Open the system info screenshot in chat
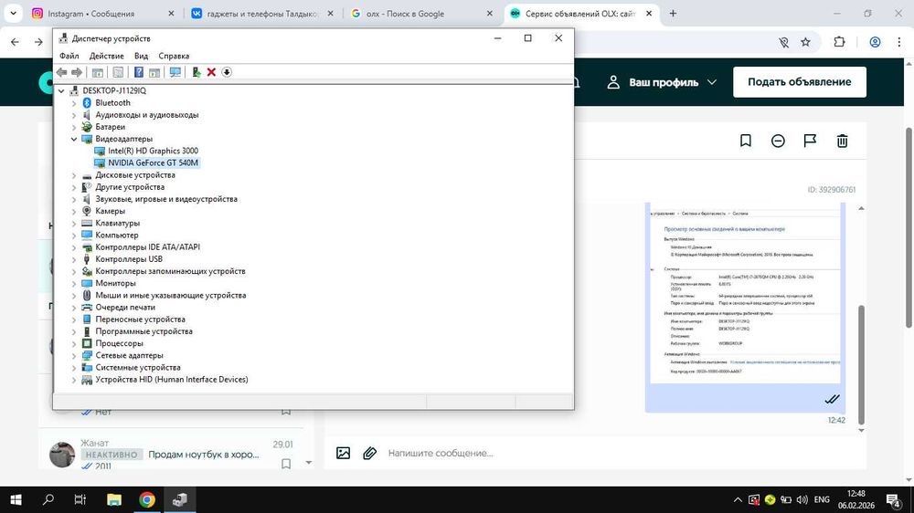914x513 pixels. (745, 294)
